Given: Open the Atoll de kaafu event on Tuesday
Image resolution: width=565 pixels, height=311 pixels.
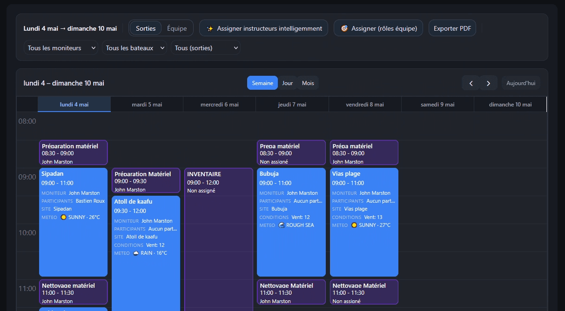Looking at the screenshot, I should click(x=146, y=253).
